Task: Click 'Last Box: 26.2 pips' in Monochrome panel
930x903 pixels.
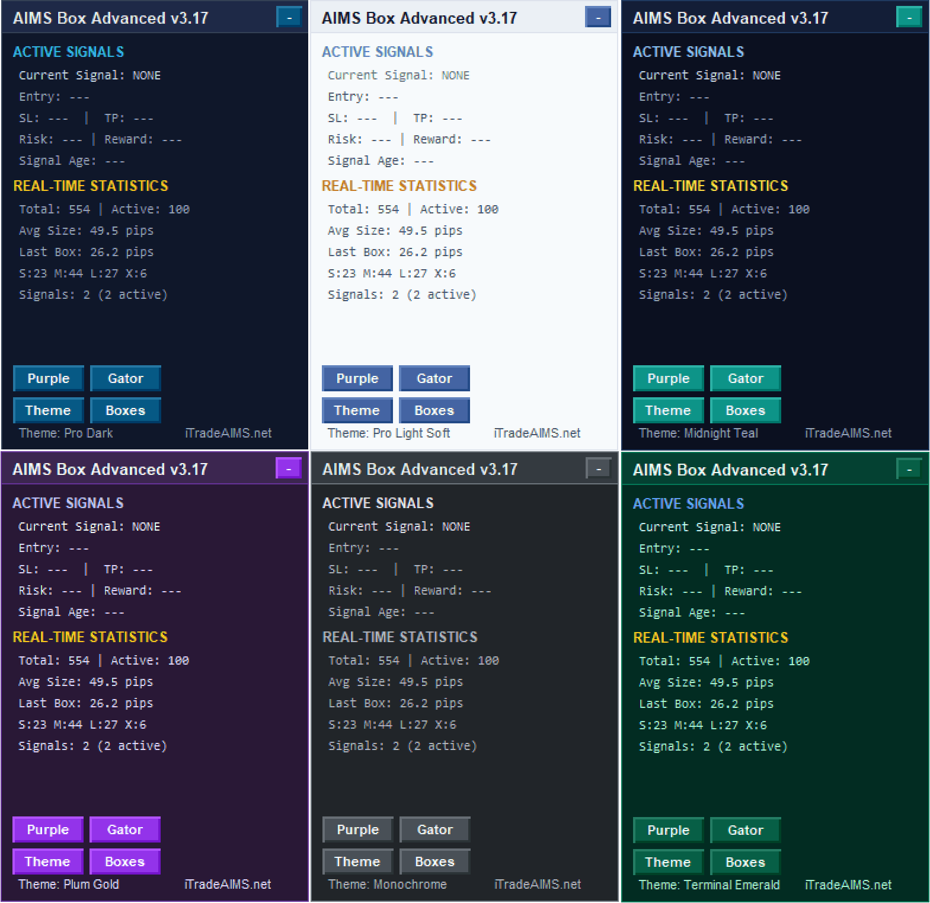Action: pyautogui.click(x=395, y=703)
